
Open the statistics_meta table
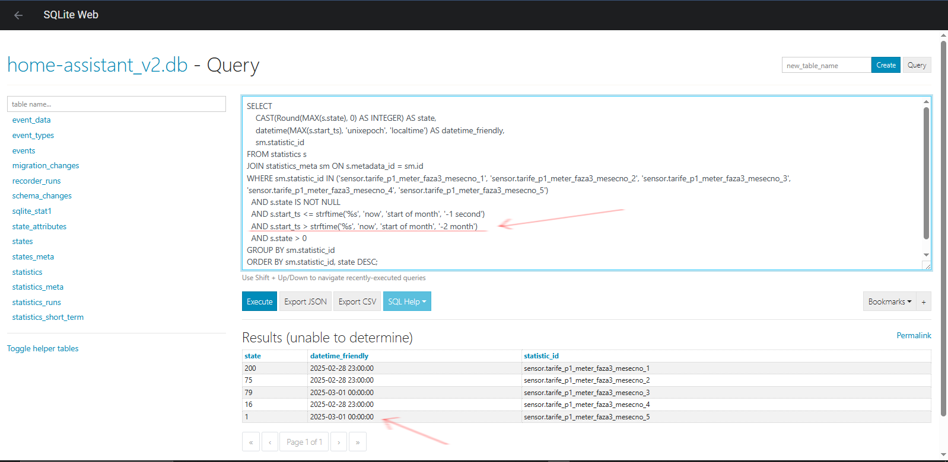pyautogui.click(x=38, y=287)
